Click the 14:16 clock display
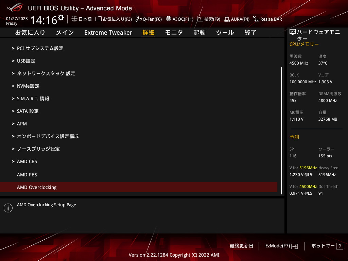This screenshot has height=261, width=348. click(44, 20)
